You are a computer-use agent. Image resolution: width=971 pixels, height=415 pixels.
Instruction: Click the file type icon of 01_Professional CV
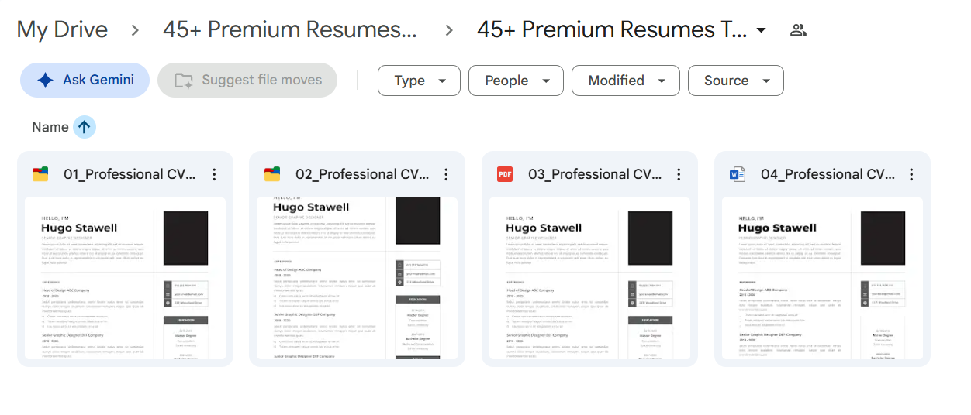pyautogui.click(x=40, y=174)
